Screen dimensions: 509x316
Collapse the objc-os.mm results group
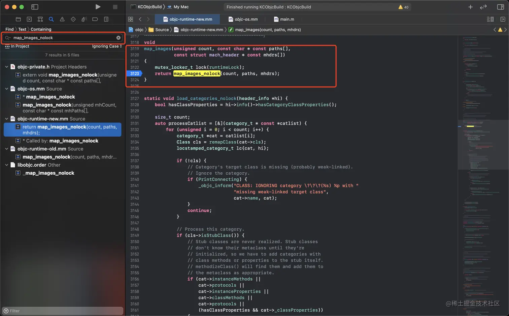click(6, 89)
